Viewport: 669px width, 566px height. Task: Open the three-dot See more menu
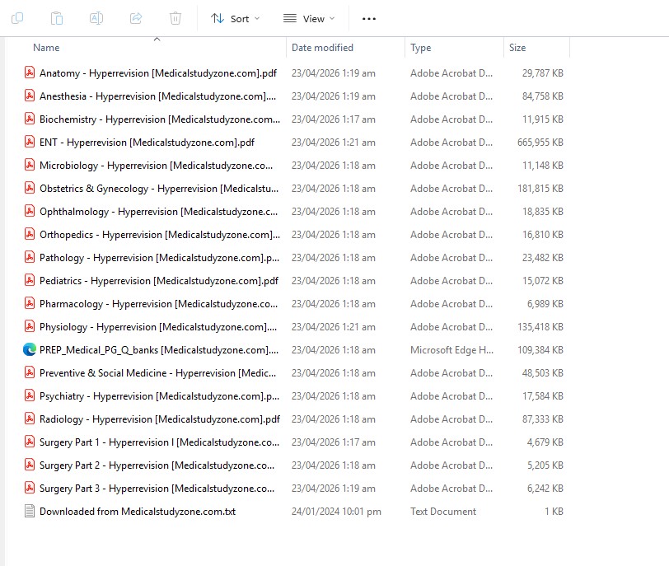tap(369, 18)
